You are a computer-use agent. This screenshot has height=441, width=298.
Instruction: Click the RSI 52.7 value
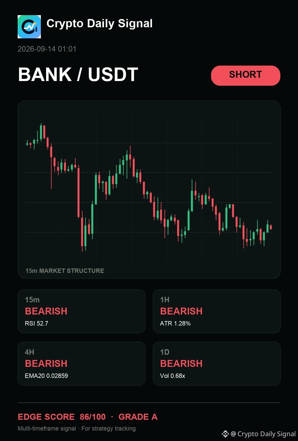coord(36,323)
